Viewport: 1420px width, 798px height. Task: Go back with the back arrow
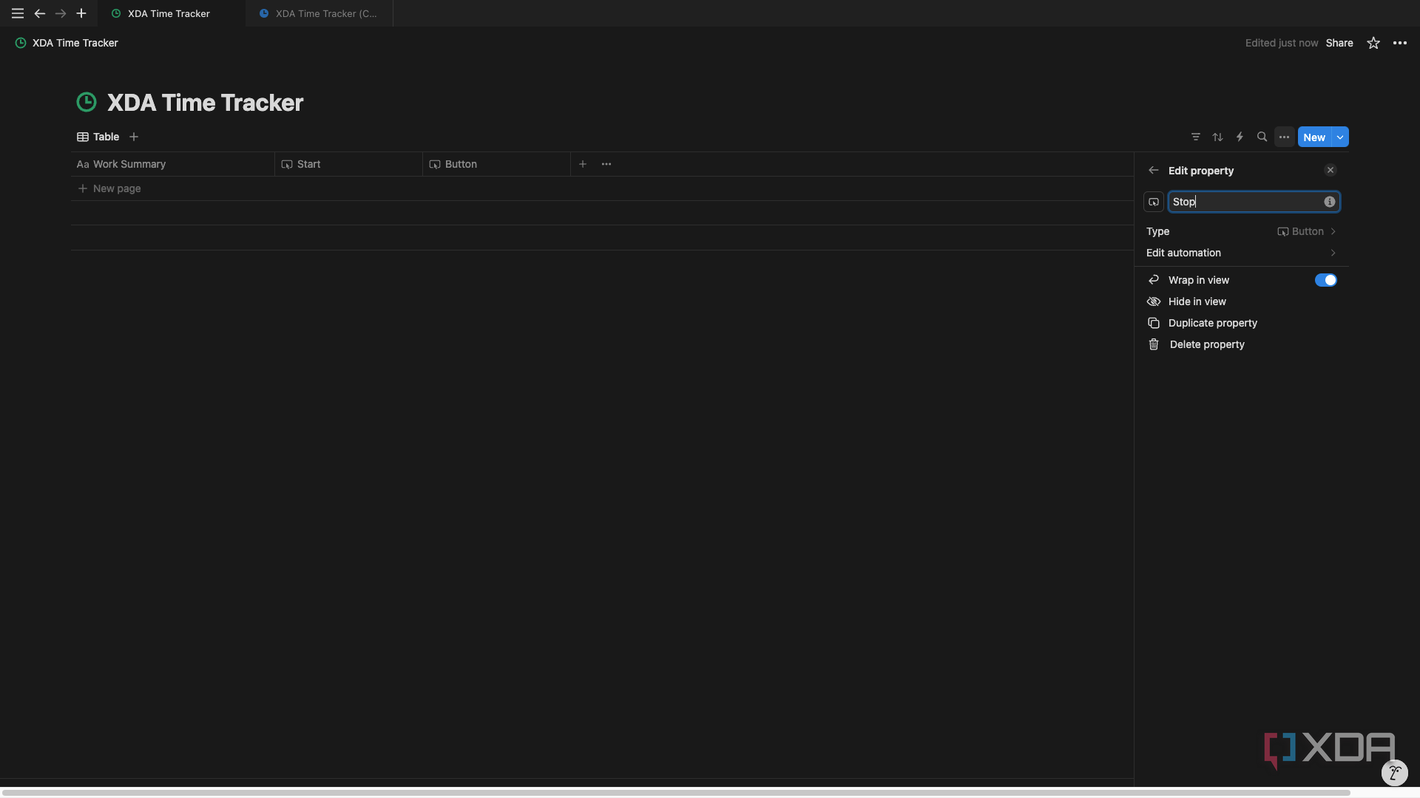tap(40, 13)
